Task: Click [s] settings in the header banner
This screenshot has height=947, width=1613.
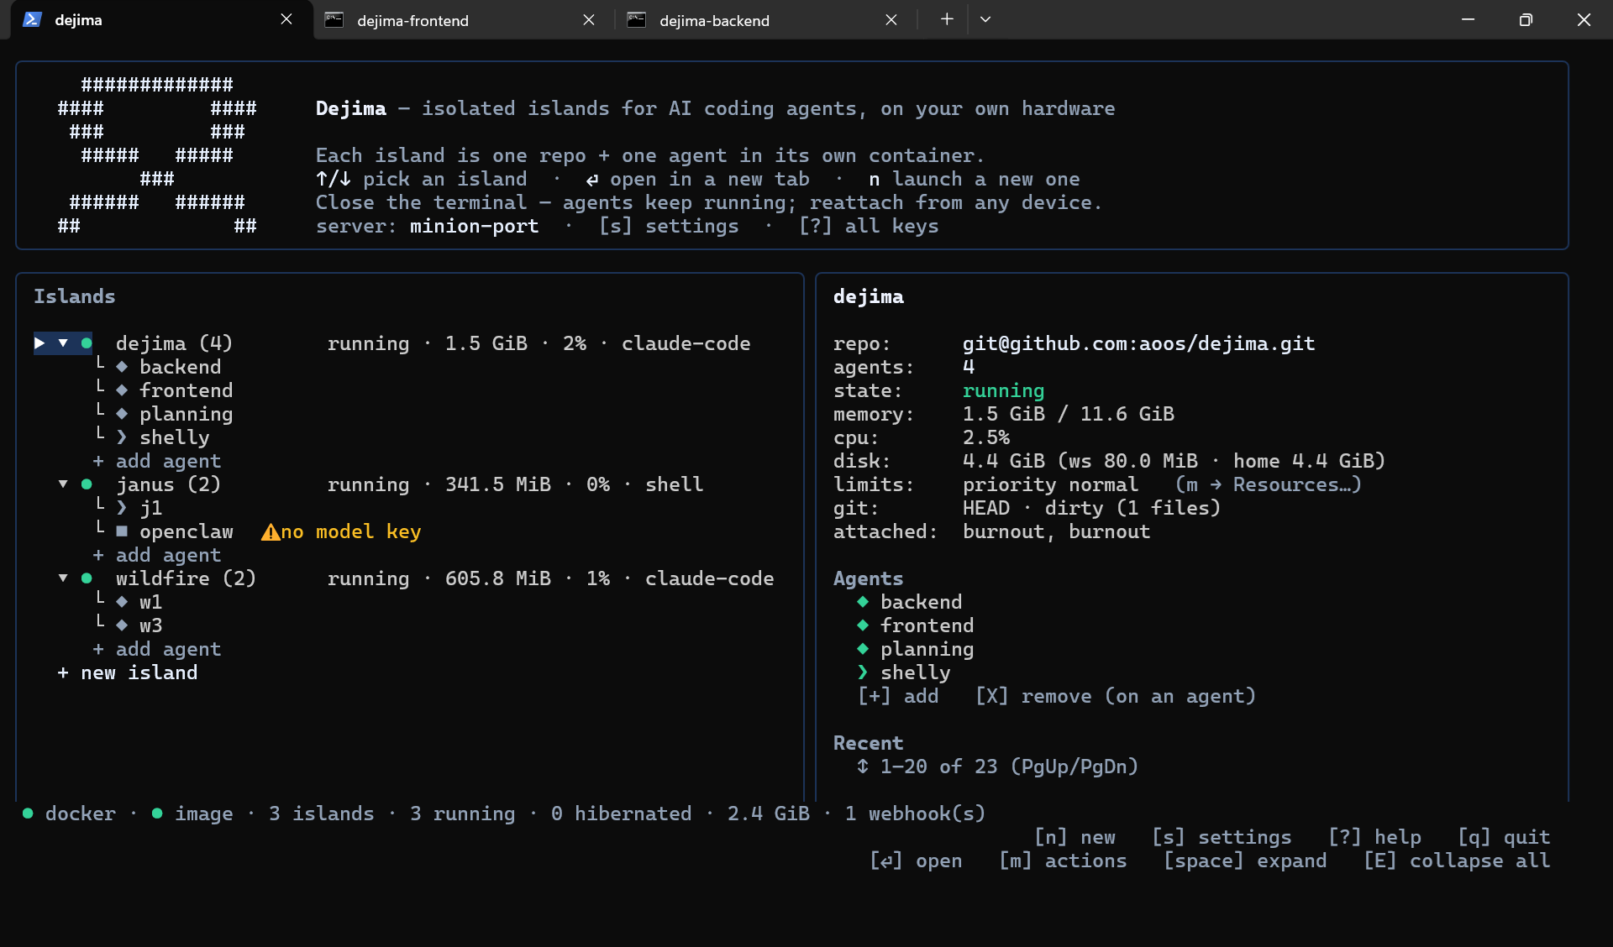Action: [x=669, y=226]
